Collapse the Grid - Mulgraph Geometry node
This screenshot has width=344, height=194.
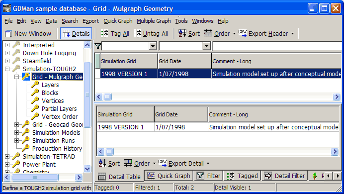17,77
